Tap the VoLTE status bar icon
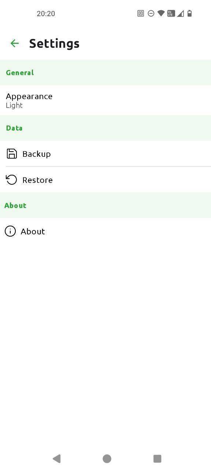This screenshot has height=471, width=211. (171, 13)
